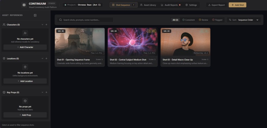
Task: Click the sort arrows icon beside Sort
Action: pyautogui.click(x=230, y=20)
